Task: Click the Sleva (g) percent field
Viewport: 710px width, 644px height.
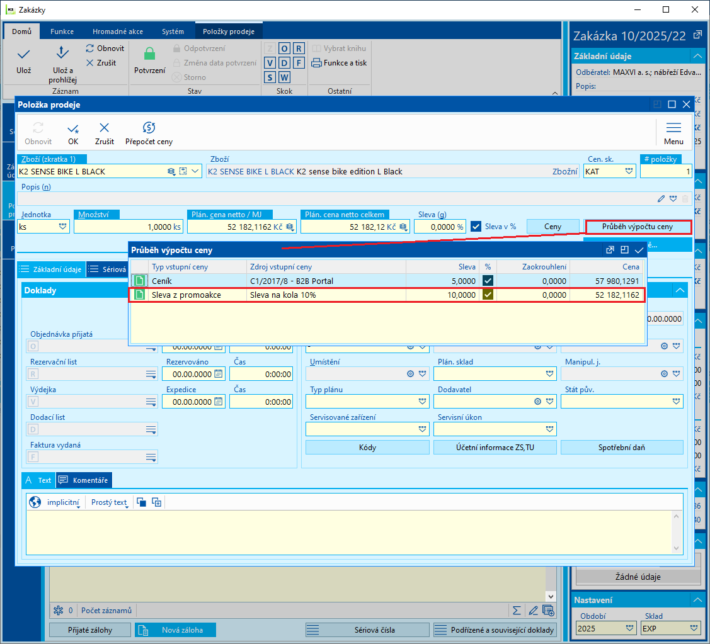Action: click(x=440, y=226)
